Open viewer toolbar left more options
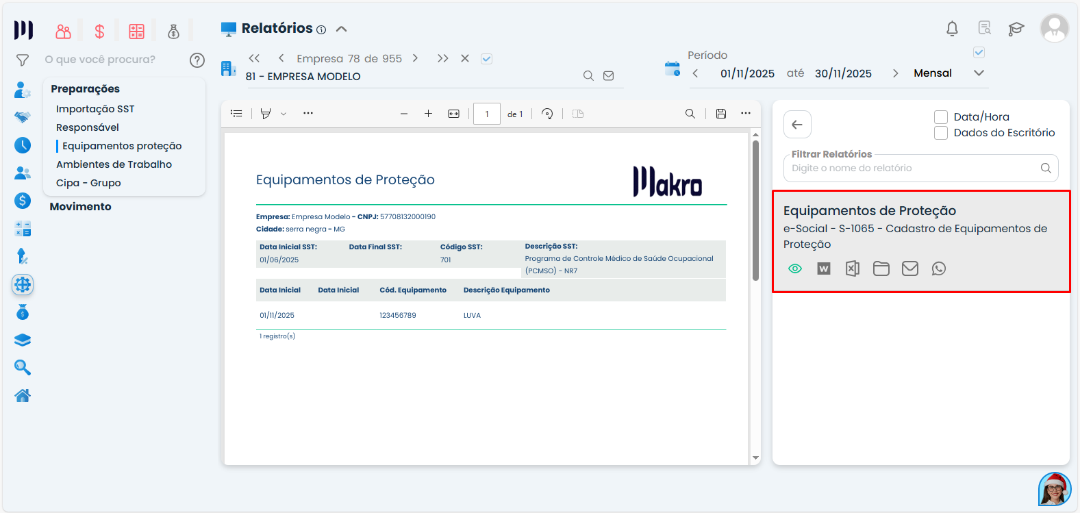Screen dimensions: 1080x513 point(308,113)
